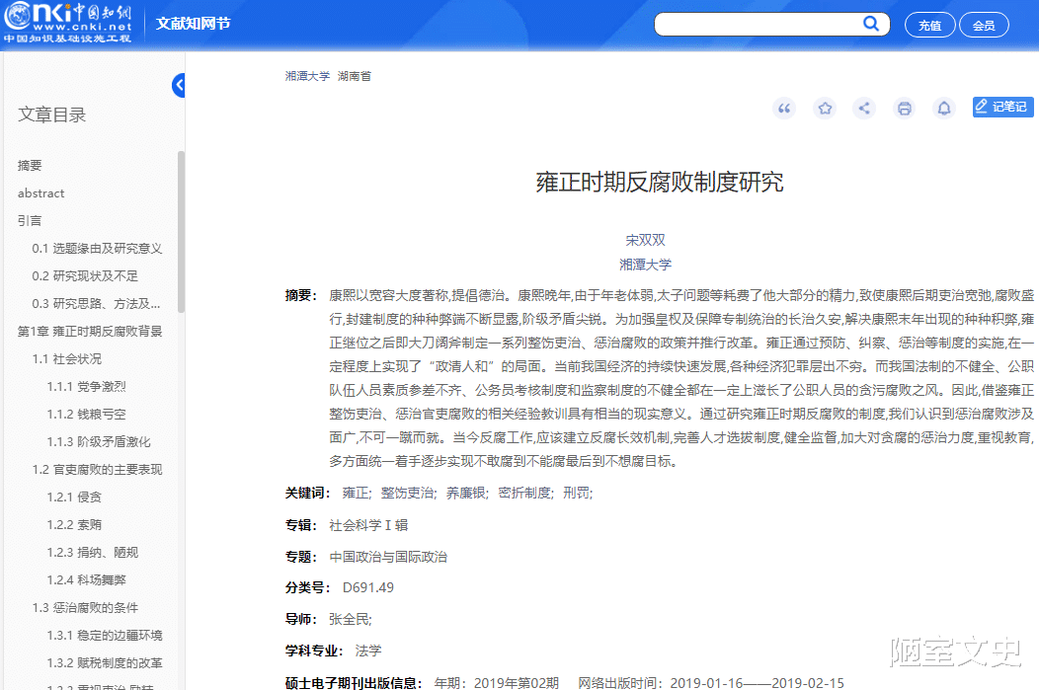Open the 记笔记 note-taking button
Screen dimensions: 1039x690
(x=1002, y=107)
